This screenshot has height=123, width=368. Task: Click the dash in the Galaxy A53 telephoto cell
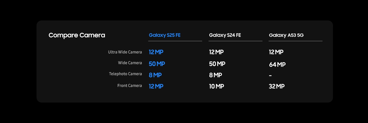click(270, 76)
